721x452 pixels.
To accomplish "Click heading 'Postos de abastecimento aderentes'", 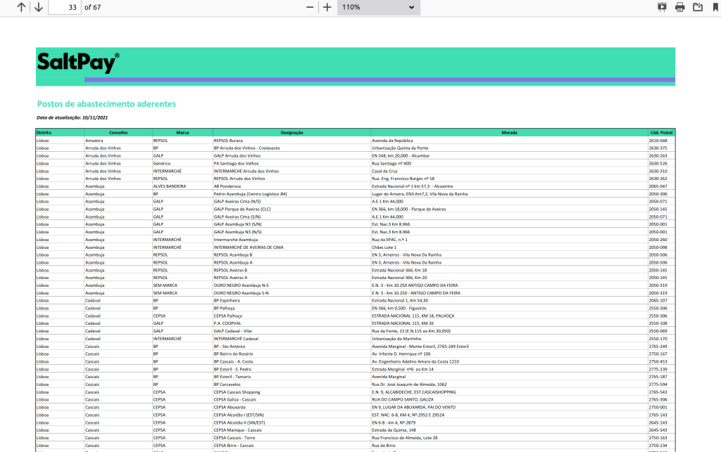I will tap(106, 104).
